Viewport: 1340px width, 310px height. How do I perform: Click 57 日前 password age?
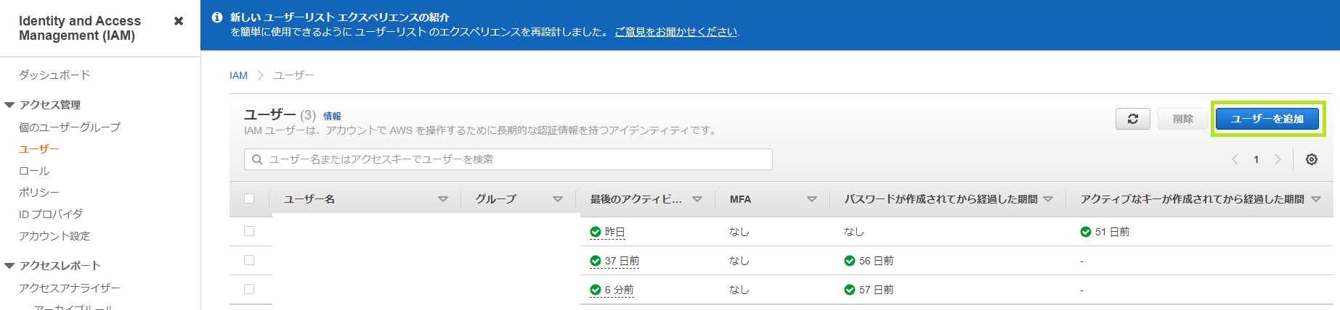876,290
